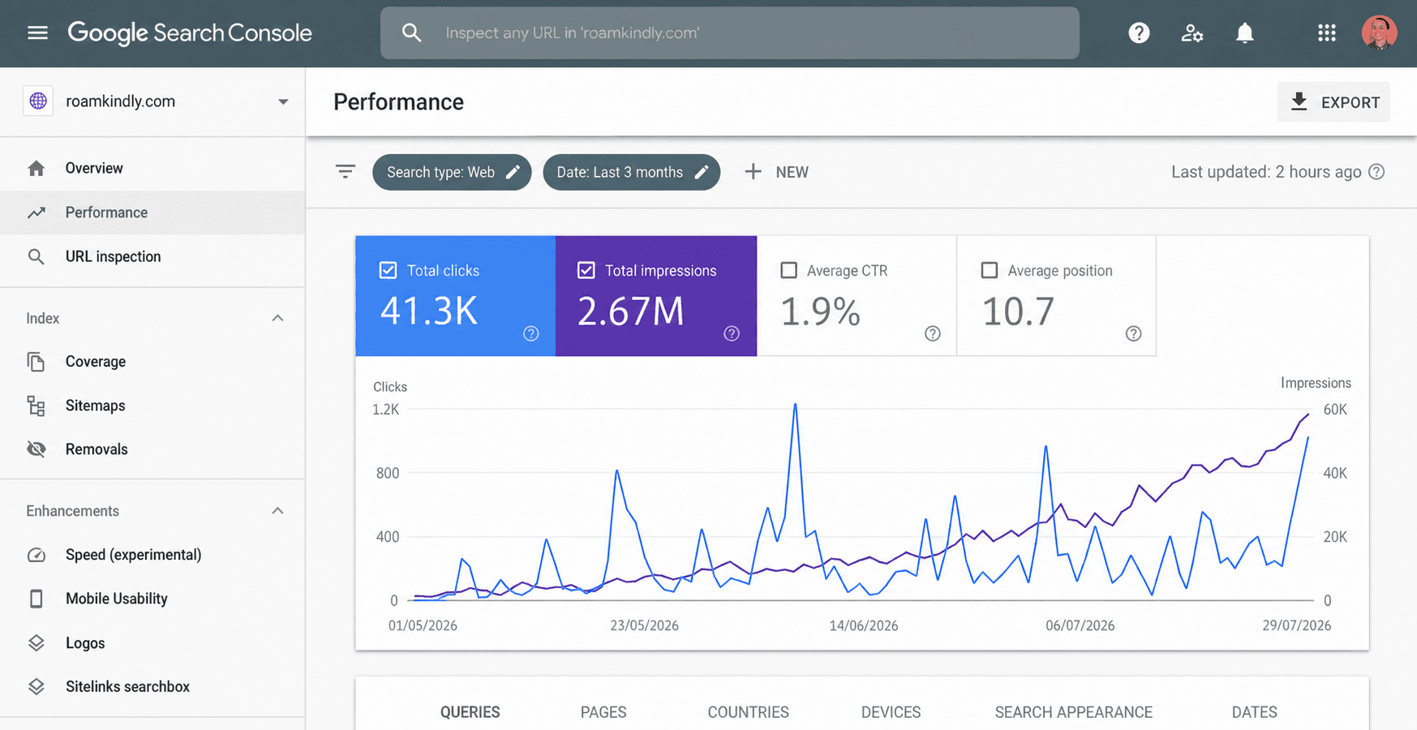Switch to the Queries tab

pyautogui.click(x=470, y=712)
